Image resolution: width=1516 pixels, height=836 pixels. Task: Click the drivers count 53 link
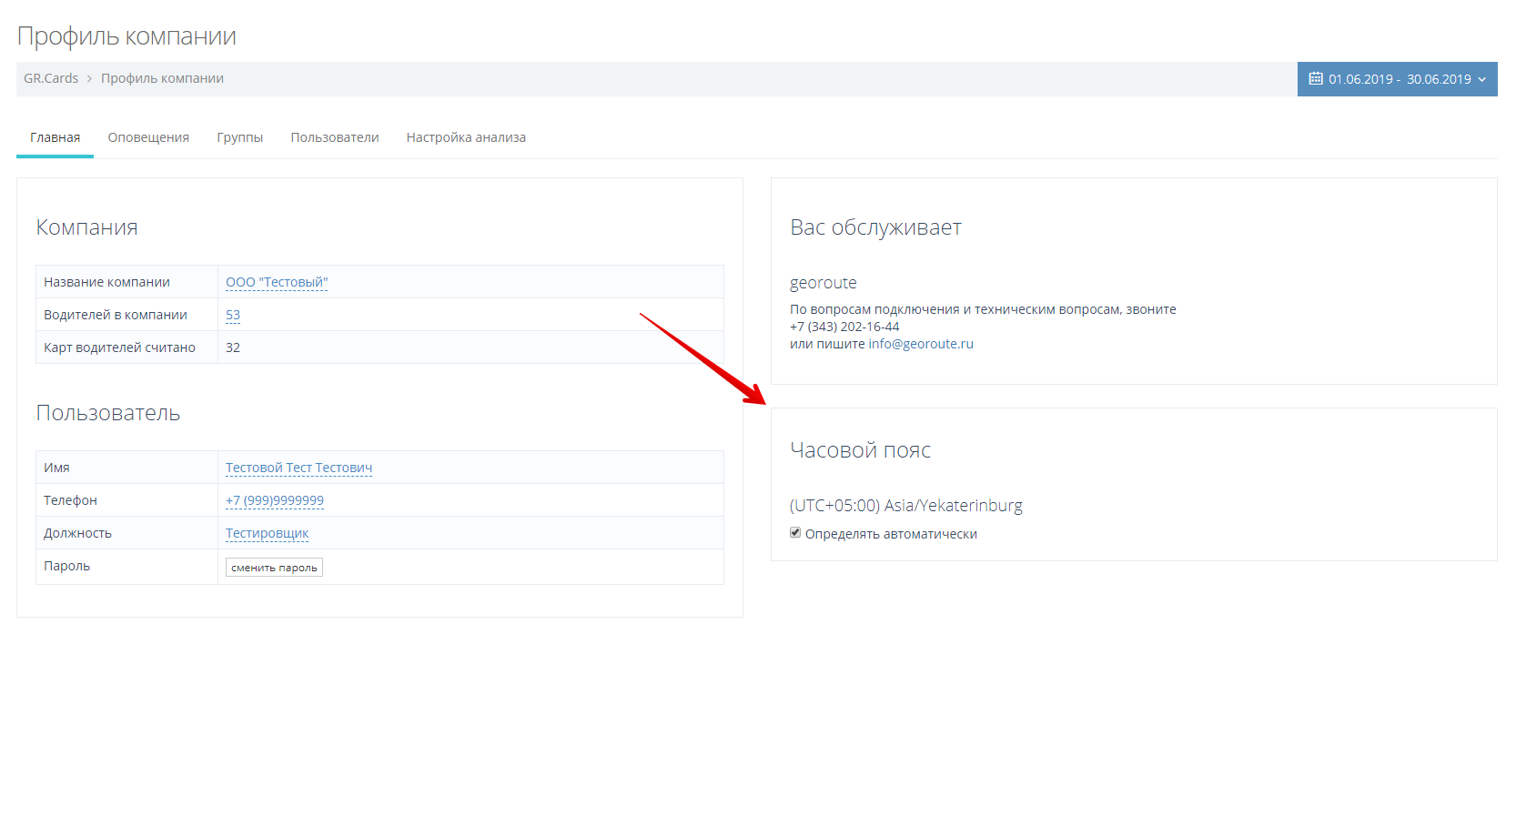[x=233, y=315]
